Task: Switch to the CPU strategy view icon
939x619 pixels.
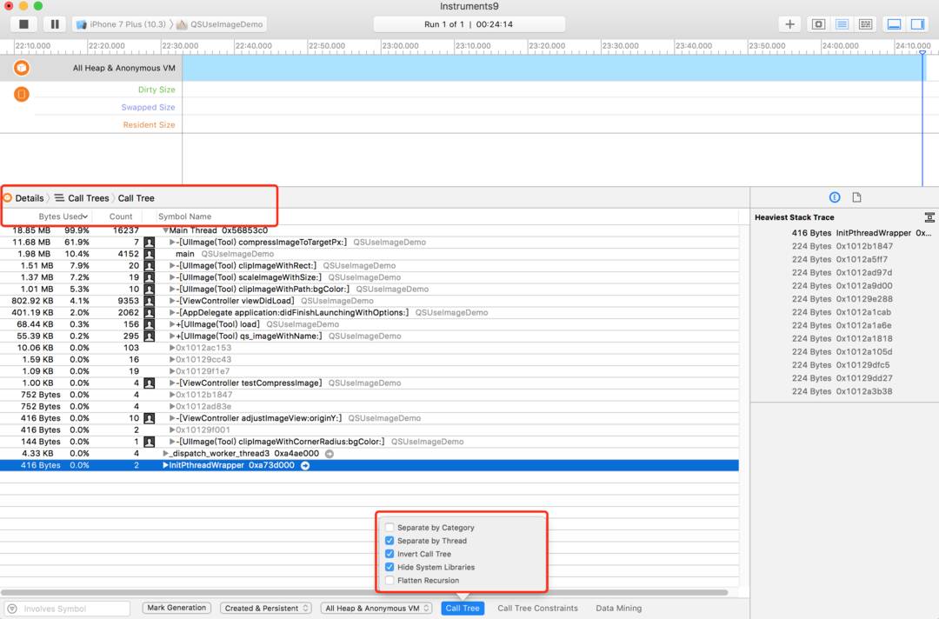Action: point(819,24)
